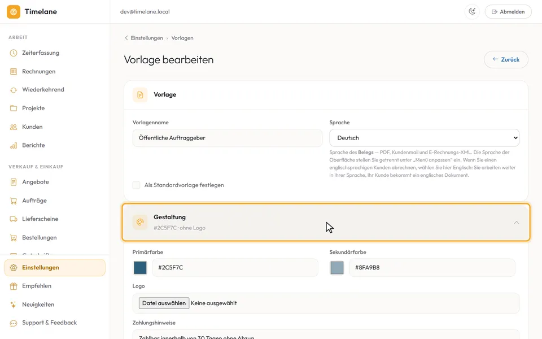The height and width of the screenshot is (339, 542).
Task: Click the Bestellungen cart icon
Action: [14, 238]
